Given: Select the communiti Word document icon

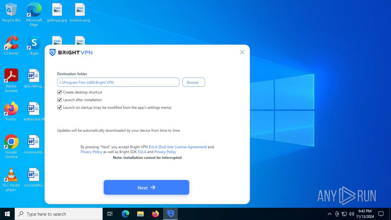Looking at the screenshot, I should (34, 145).
